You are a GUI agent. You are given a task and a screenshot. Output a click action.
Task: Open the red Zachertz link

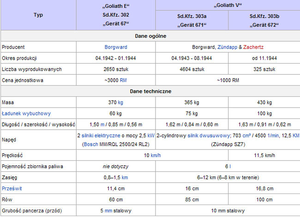click(x=253, y=47)
